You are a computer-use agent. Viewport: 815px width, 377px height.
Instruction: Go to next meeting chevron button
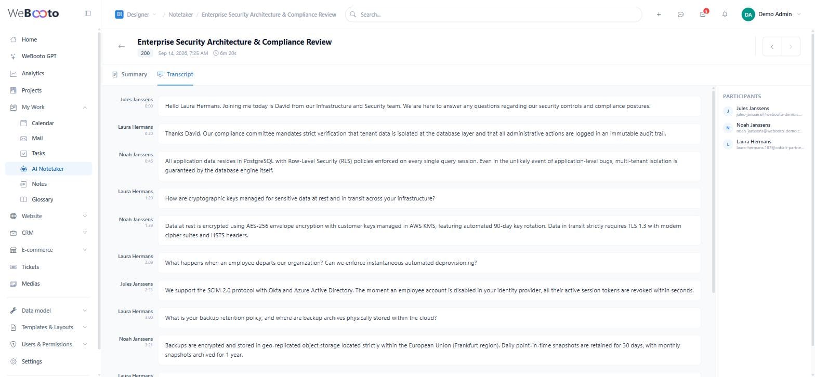pyautogui.click(x=791, y=47)
